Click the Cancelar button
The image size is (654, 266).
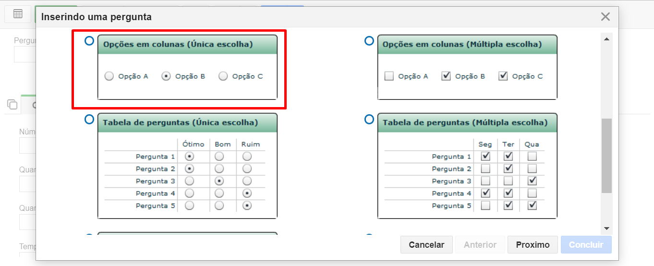(x=426, y=245)
